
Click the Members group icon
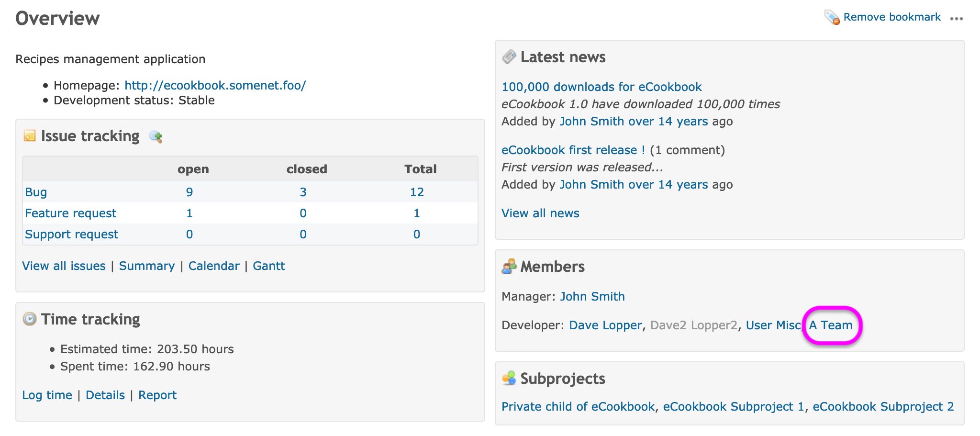click(x=509, y=266)
